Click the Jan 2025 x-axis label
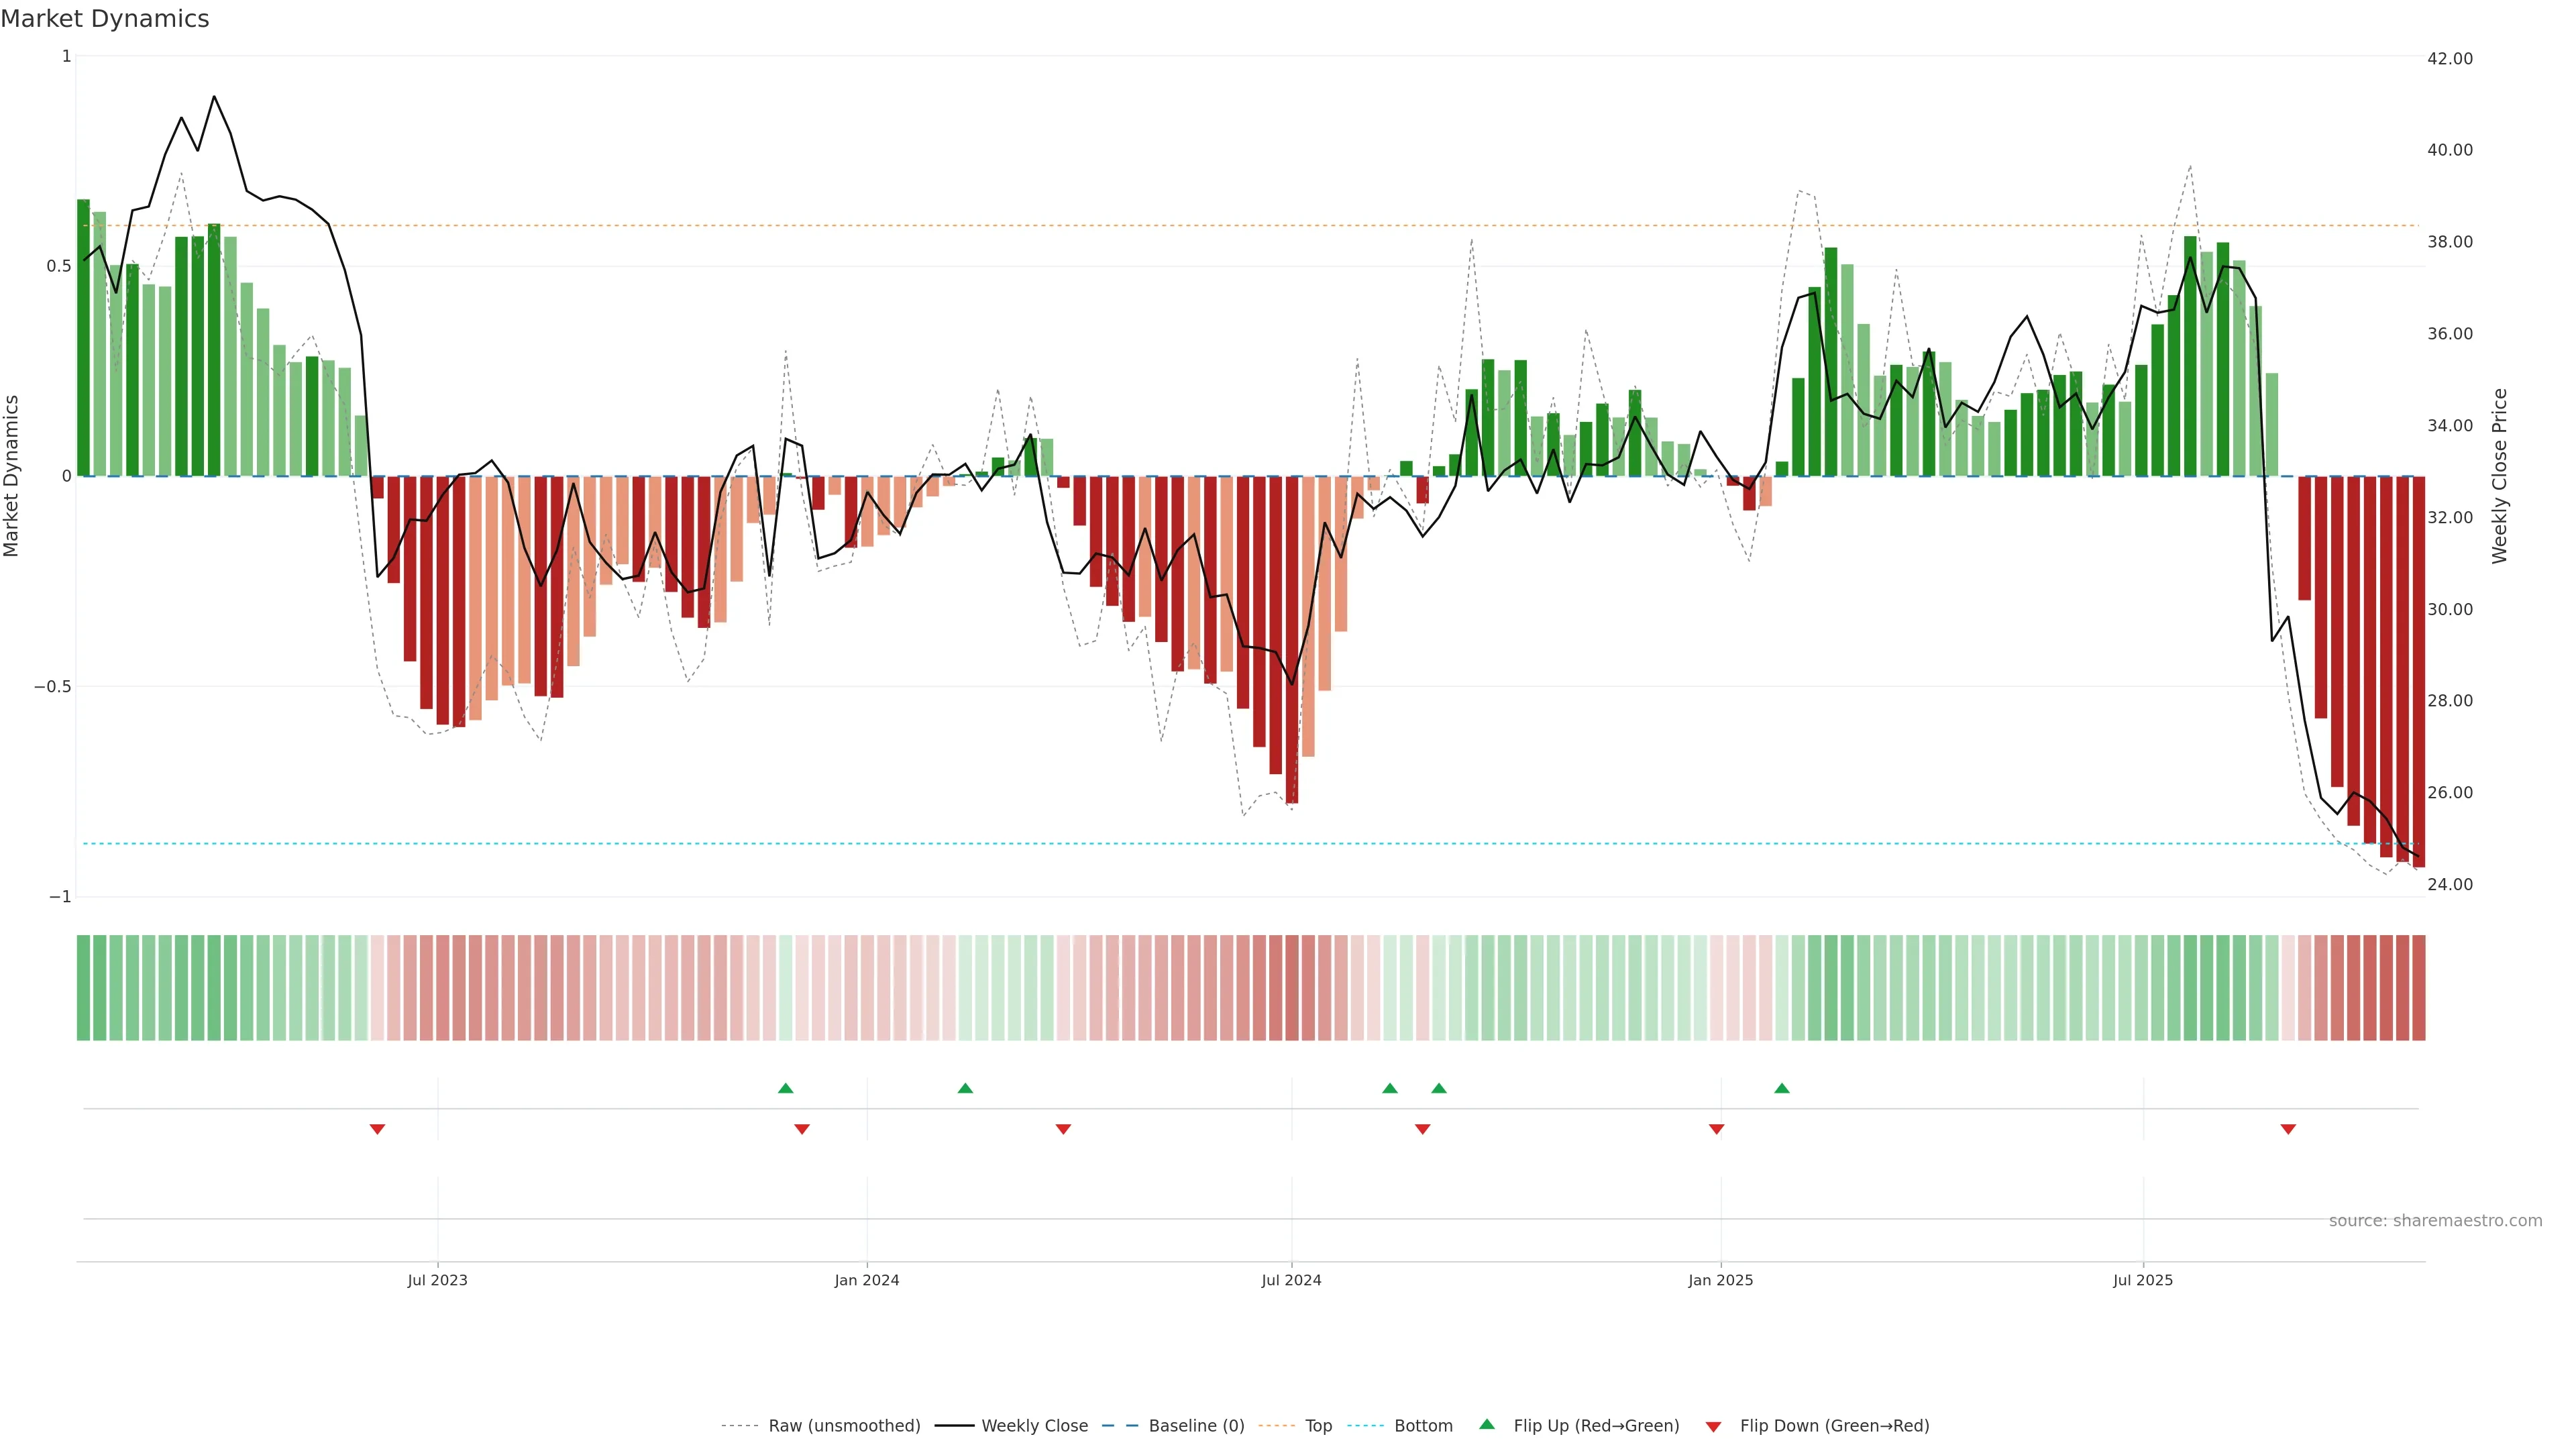This screenshot has width=2576, height=1449. pos(1720,1280)
